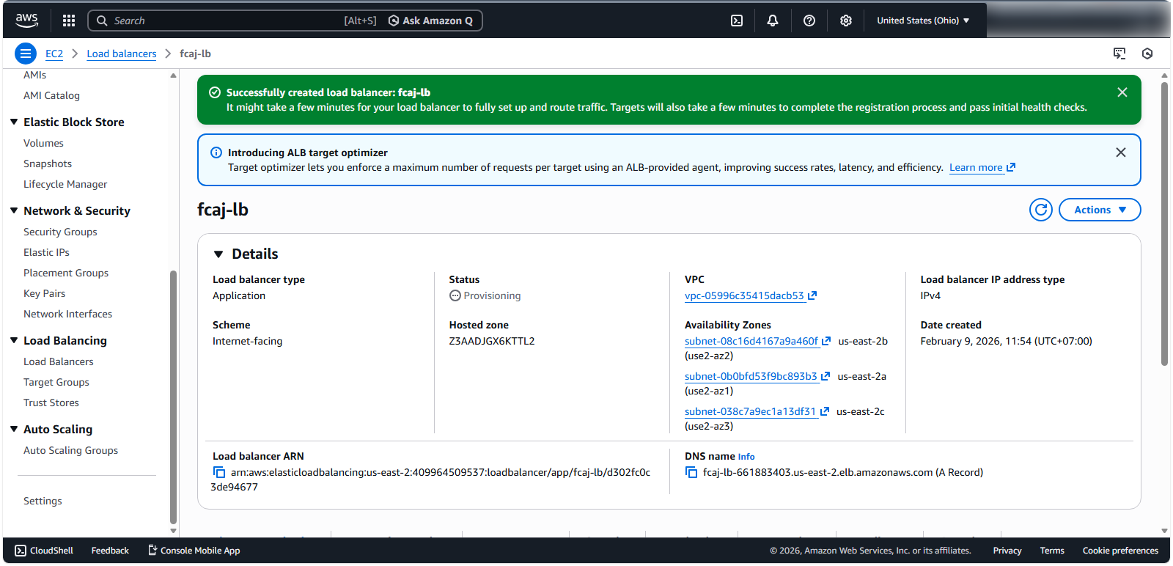Ask Amazon Q from search bar
Image resolution: width=1173 pixels, height=566 pixels.
pos(430,21)
